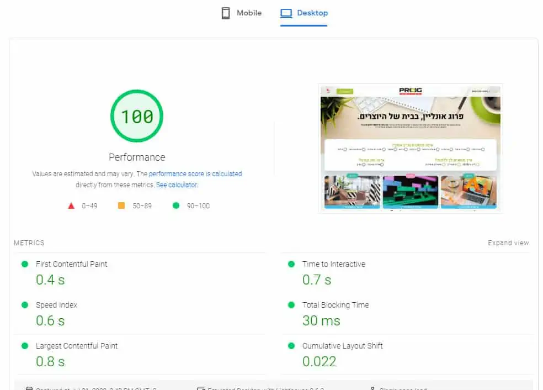The width and height of the screenshot is (543, 390).
Task: Click the green dot beside Speed Index
Action: [25, 305]
